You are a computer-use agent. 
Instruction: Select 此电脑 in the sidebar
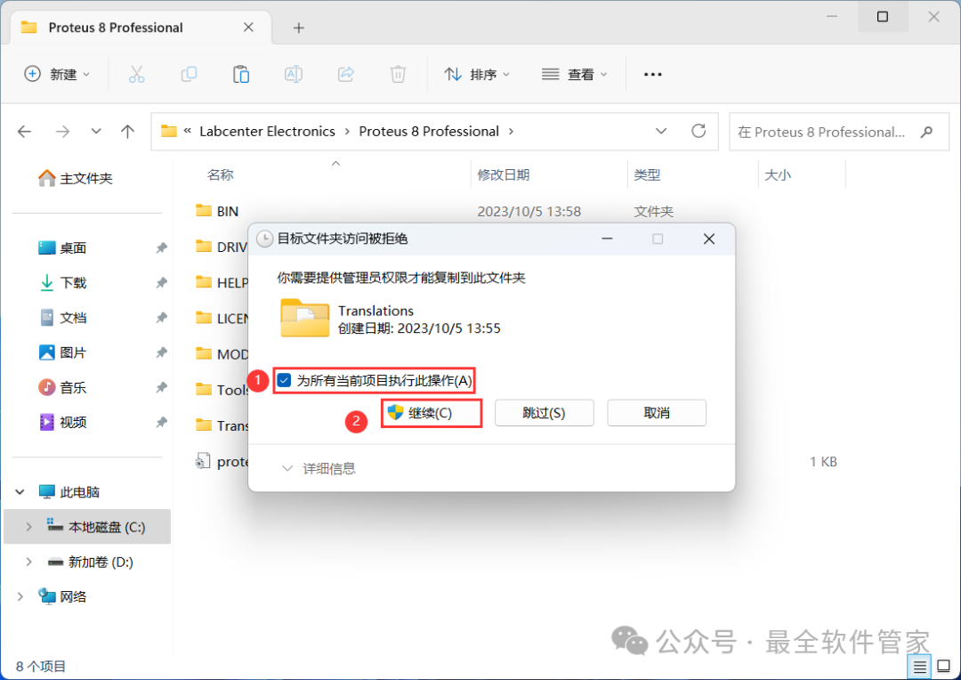click(68, 492)
